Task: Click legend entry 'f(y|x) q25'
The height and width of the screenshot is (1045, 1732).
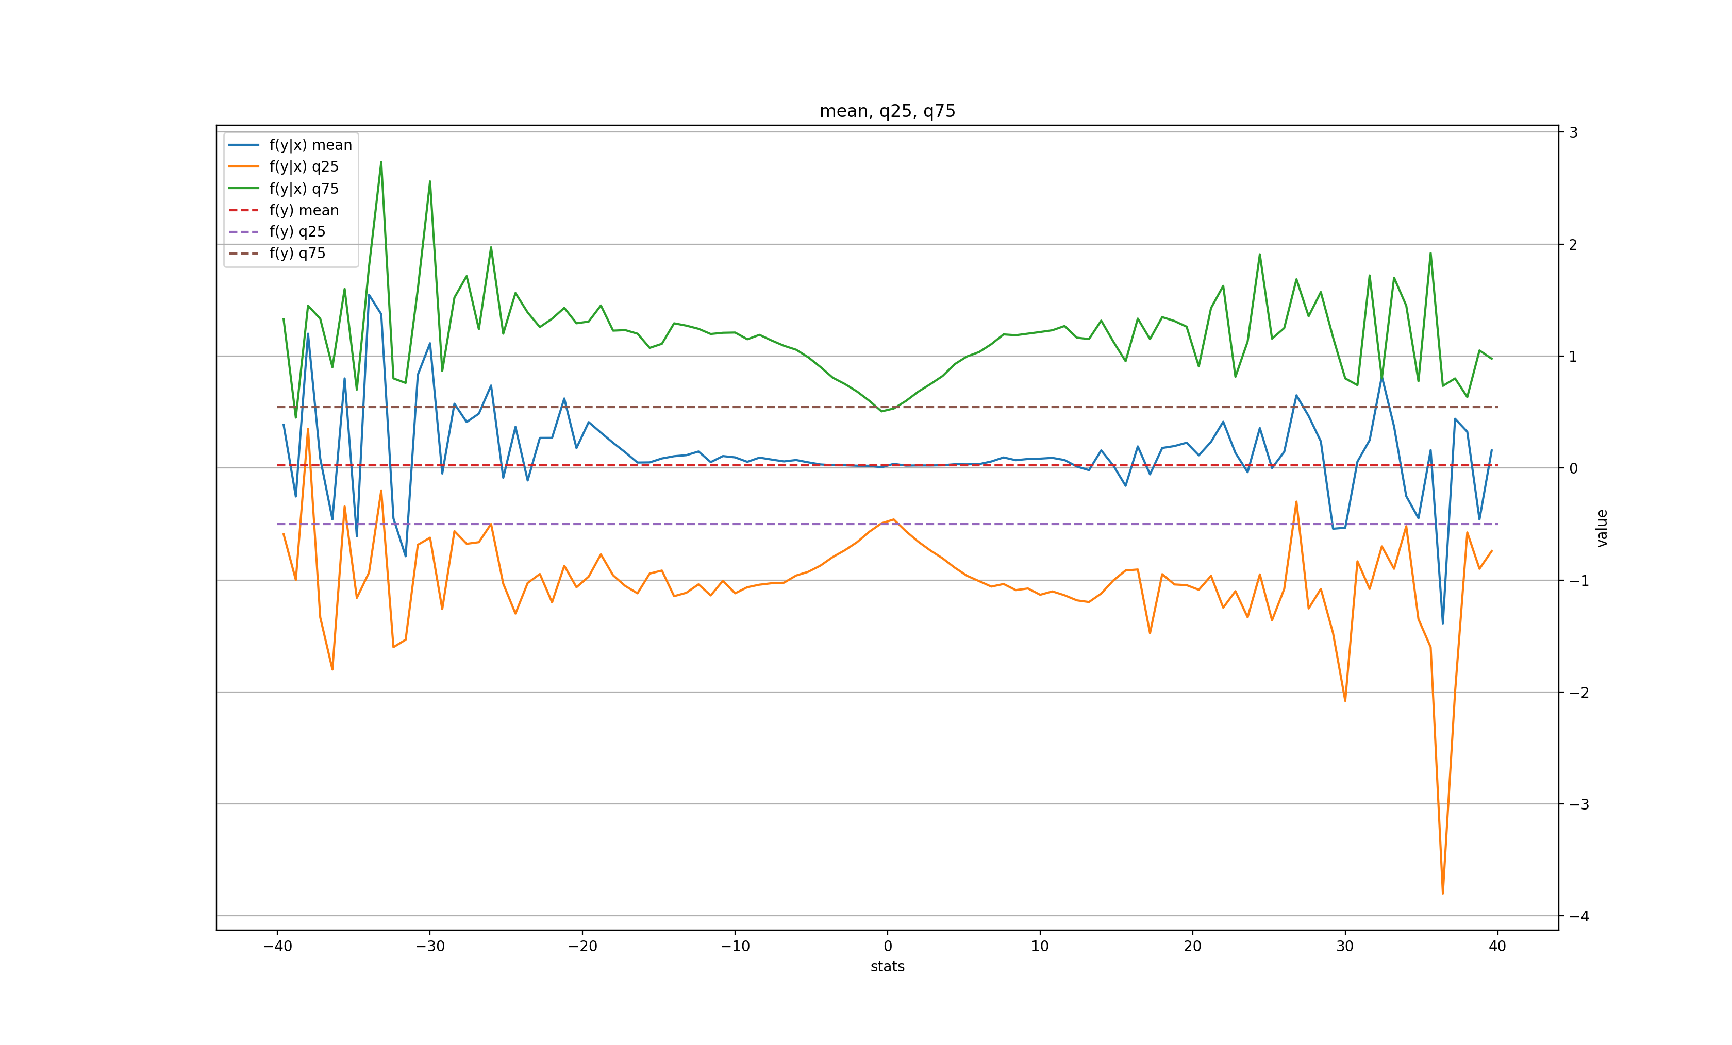Action: (304, 166)
